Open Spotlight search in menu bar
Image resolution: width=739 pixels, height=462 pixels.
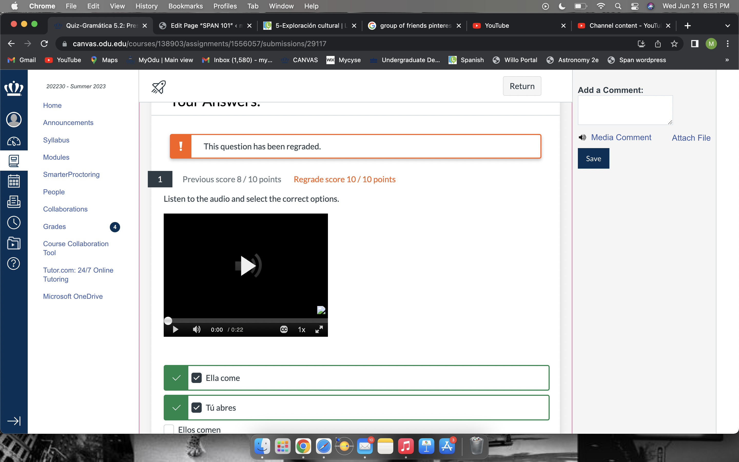pos(618,6)
